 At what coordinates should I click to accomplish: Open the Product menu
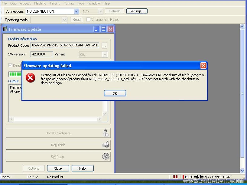click(x=25, y=3)
